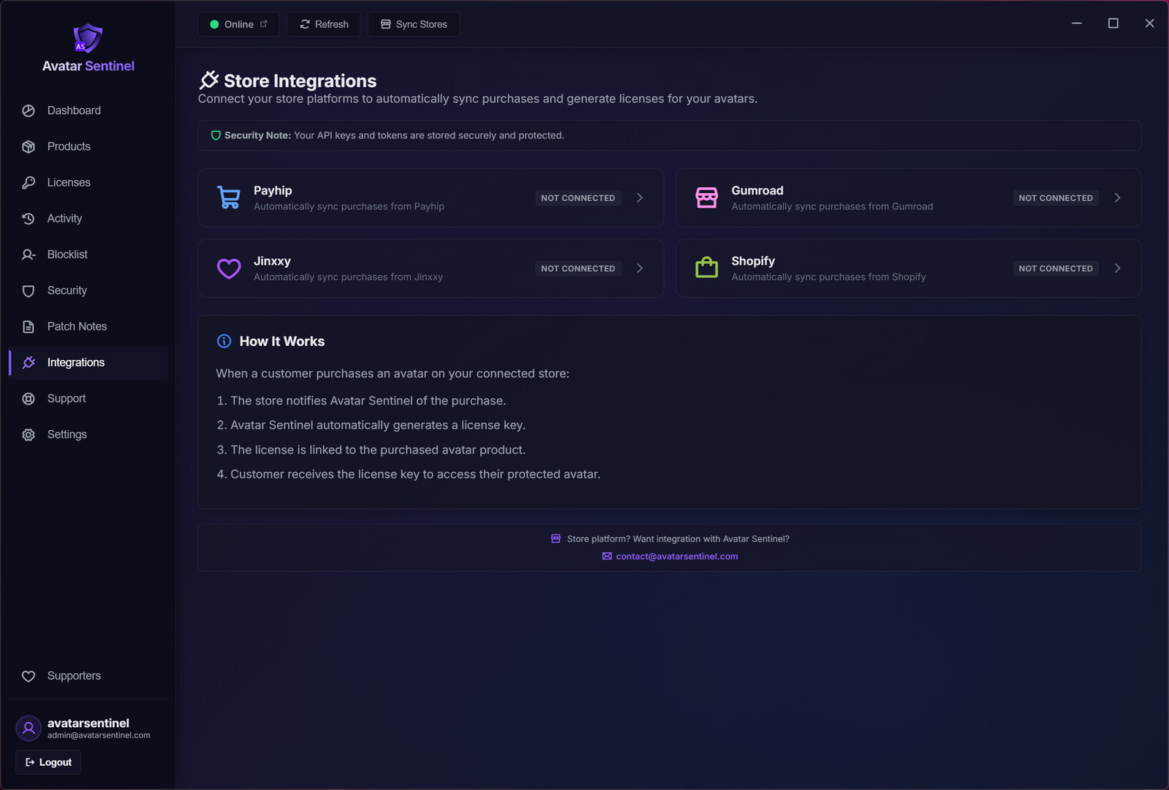The width and height of the screenshot is (1169, 790).
Task: Open the Dashboard page
Action: coord(88,110)
